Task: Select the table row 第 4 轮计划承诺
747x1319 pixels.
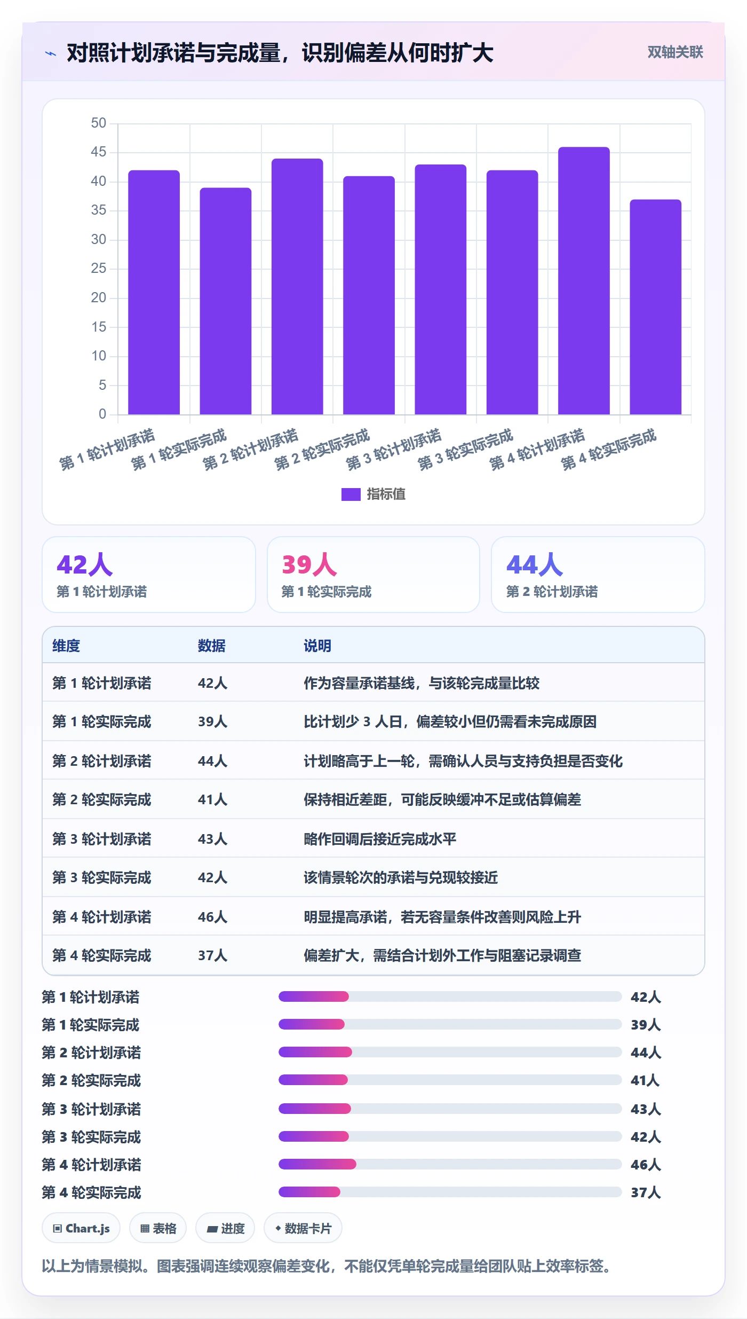Action: point(373,917)
